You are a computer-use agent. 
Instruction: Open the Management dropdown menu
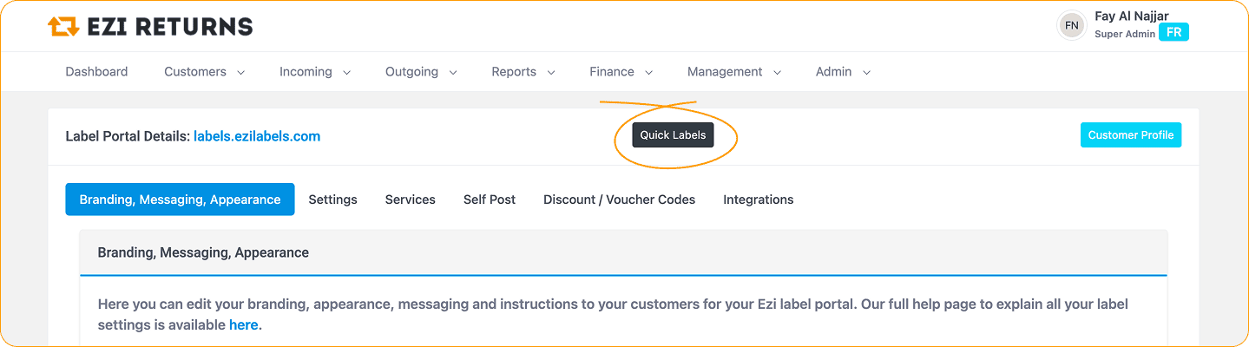click(x=733, y=72)
